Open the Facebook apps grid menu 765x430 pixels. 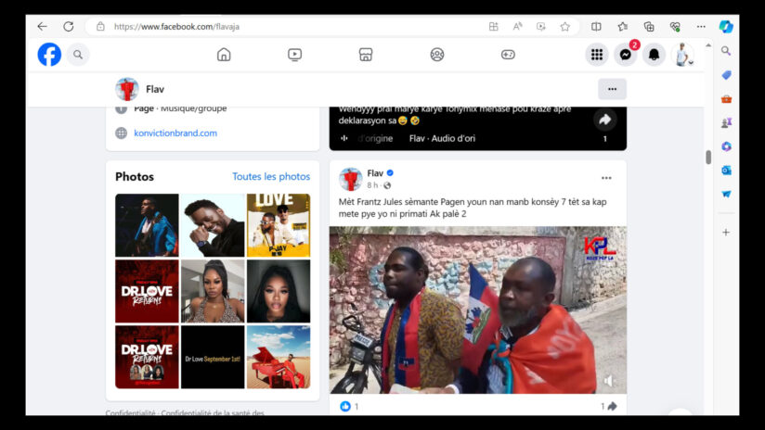[x=596, y=56]
